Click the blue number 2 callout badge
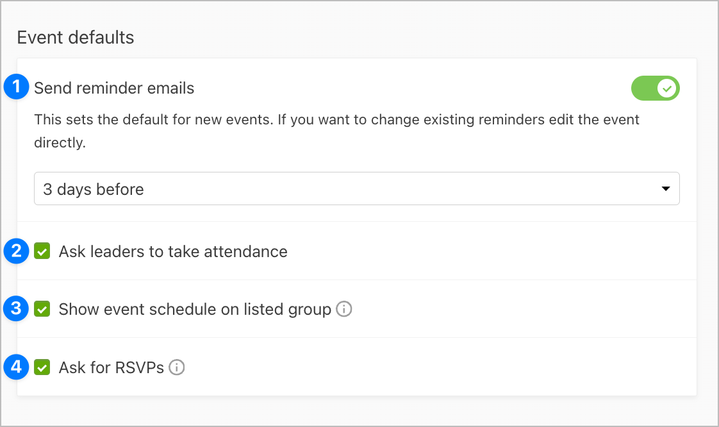The image size is (719, 427). (16, 251)
